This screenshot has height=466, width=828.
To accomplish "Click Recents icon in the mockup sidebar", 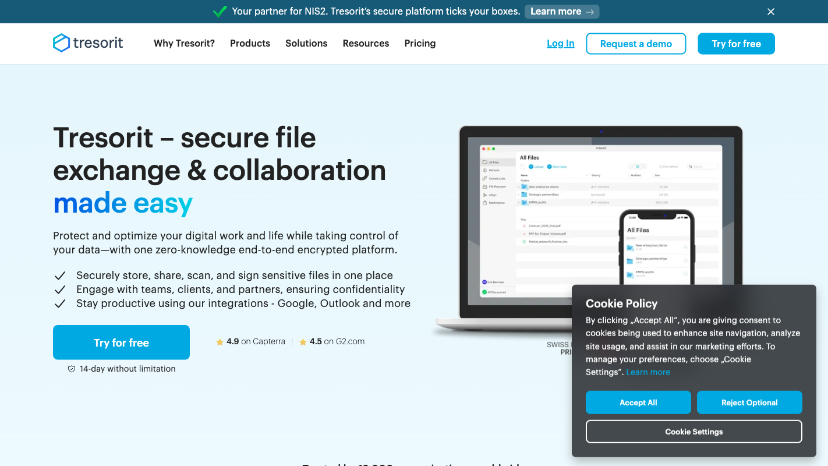I will coord(484,170).
